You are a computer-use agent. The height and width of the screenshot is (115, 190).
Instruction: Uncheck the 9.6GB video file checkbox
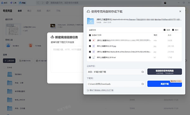tap(90, 40)
